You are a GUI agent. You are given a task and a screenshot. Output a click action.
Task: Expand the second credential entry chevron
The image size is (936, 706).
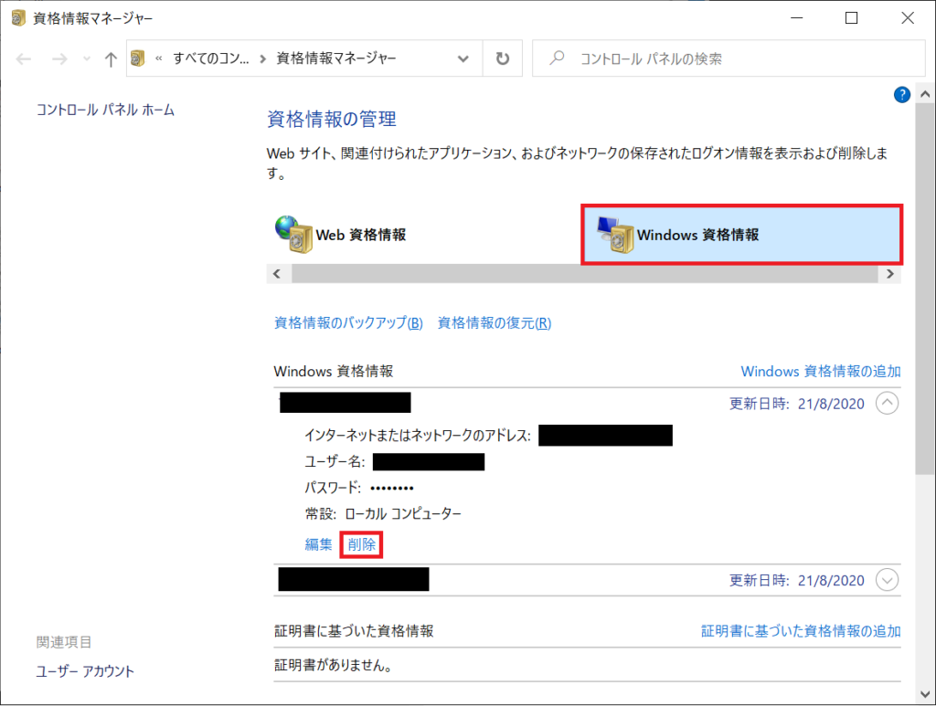pyautogui.click(x=887, y=580)
